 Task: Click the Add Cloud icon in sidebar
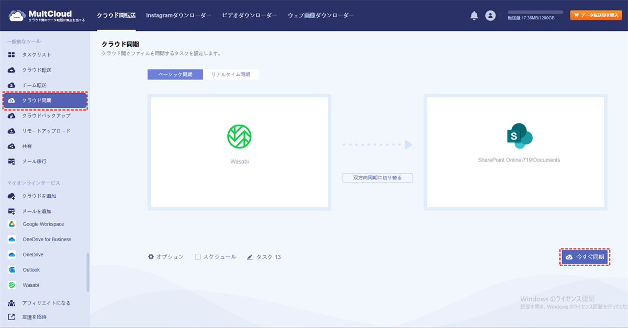(x=12, y=196)
